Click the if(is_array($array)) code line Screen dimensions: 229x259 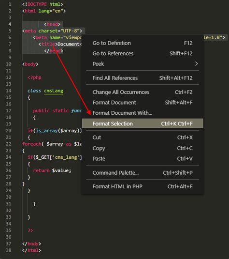coord(55,131)
